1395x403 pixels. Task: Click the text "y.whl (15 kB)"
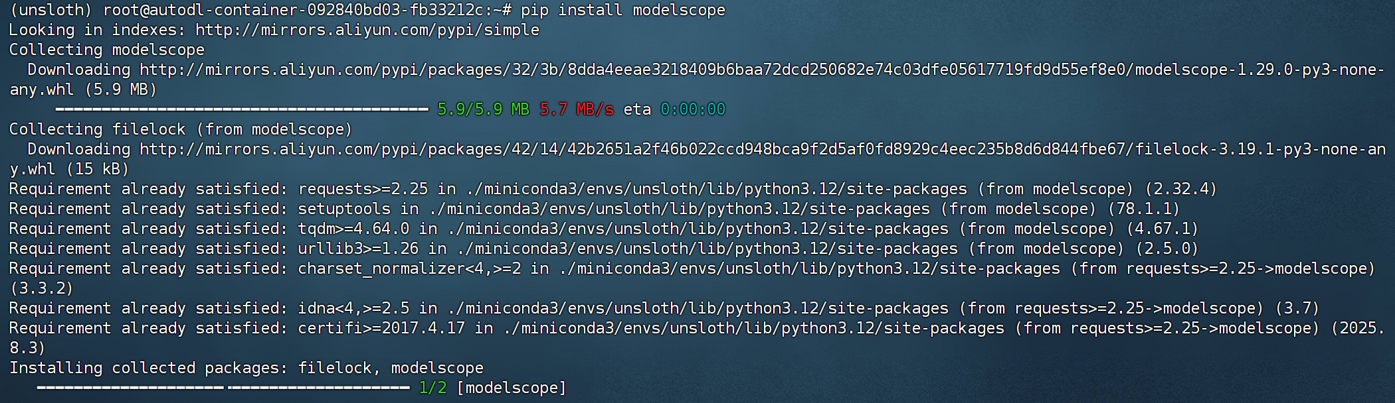pyautogui.click(x=69, y=170)
